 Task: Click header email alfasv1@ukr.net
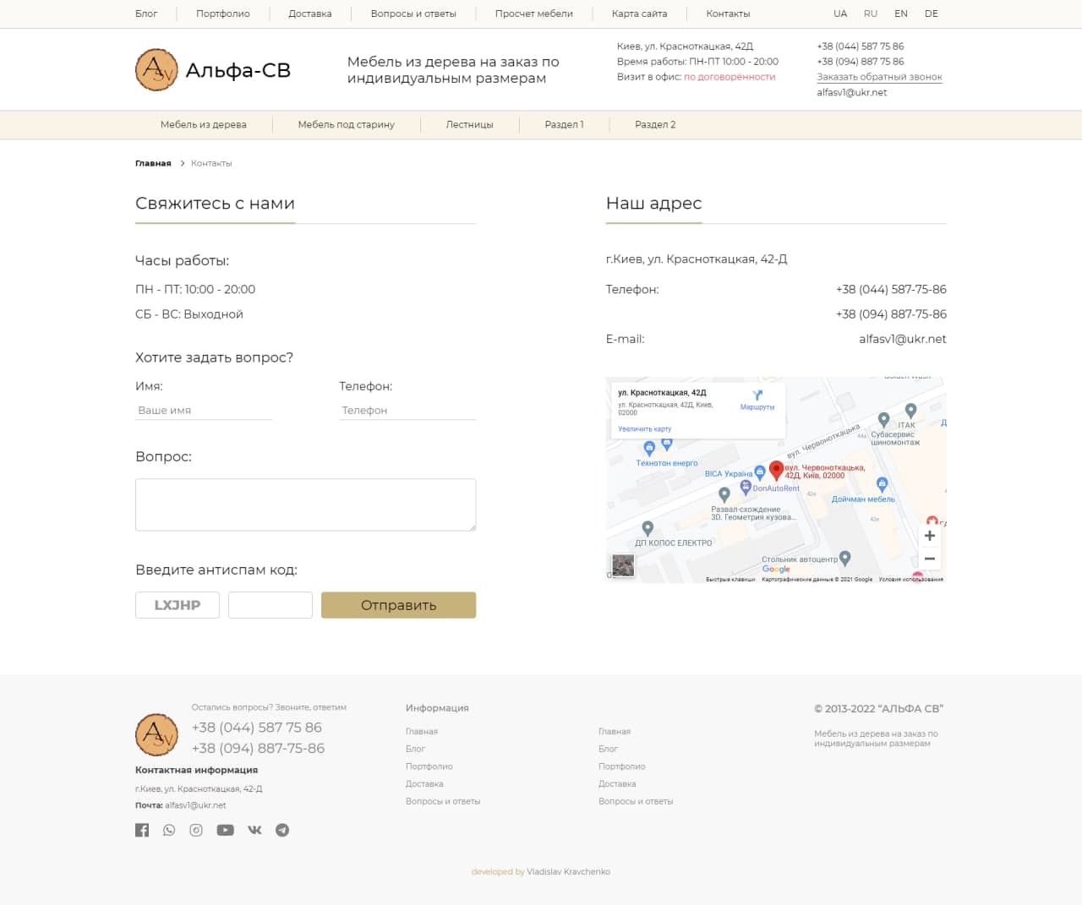852,93
